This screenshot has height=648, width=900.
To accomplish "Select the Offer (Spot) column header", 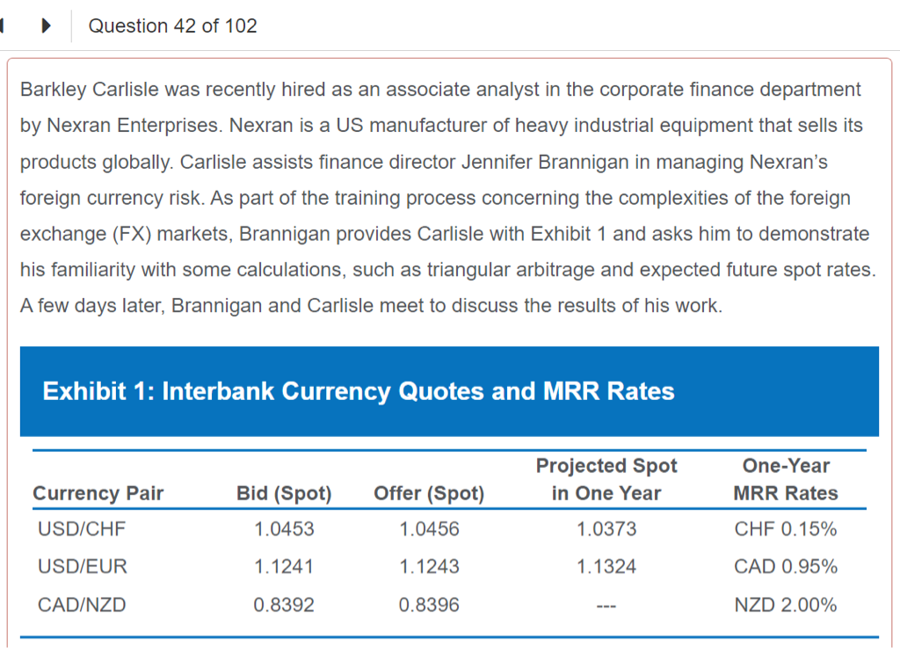I will 429,493.
